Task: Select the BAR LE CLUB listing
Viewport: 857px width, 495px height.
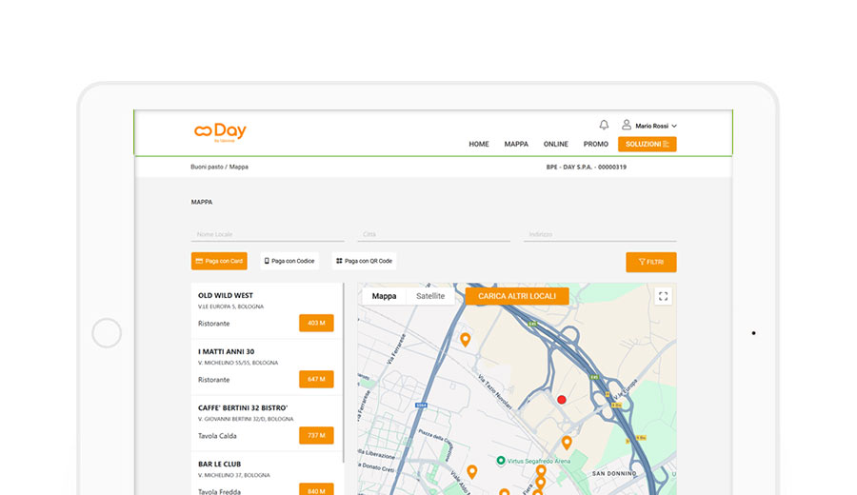Action: [x=267, y=474]
